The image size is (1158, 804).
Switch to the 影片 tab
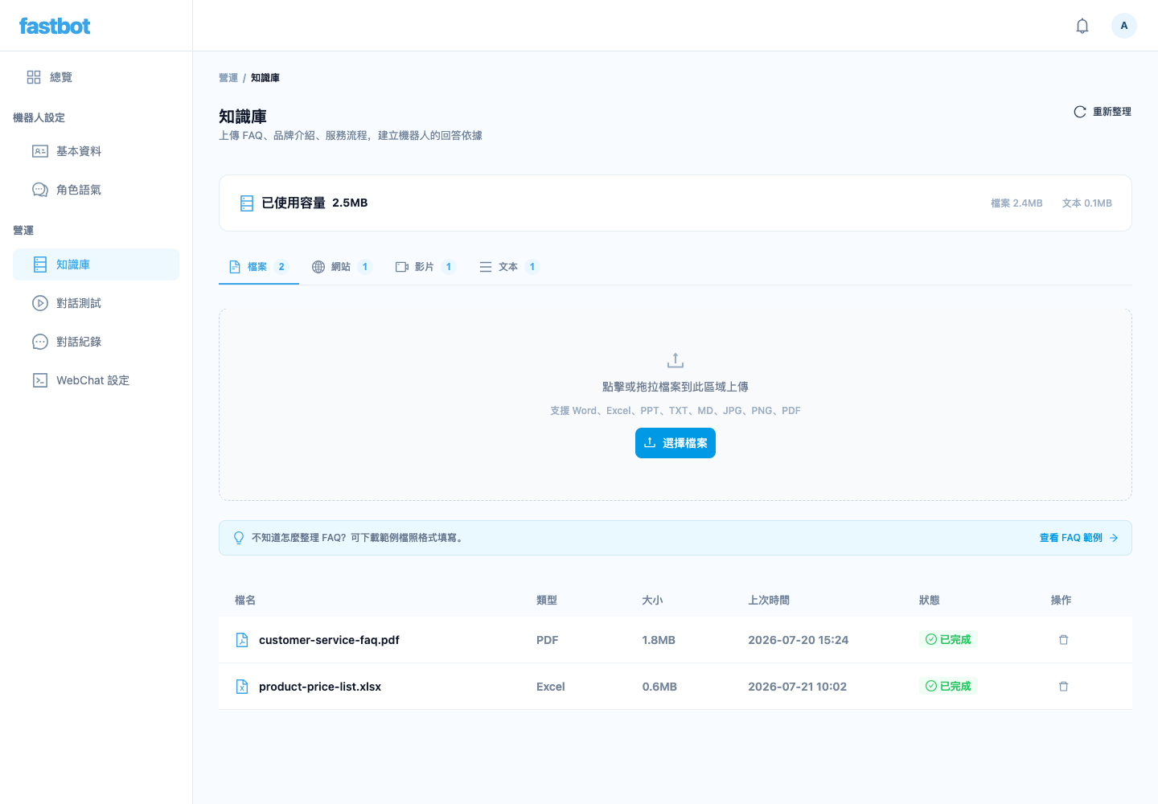[x=425, y=267]
